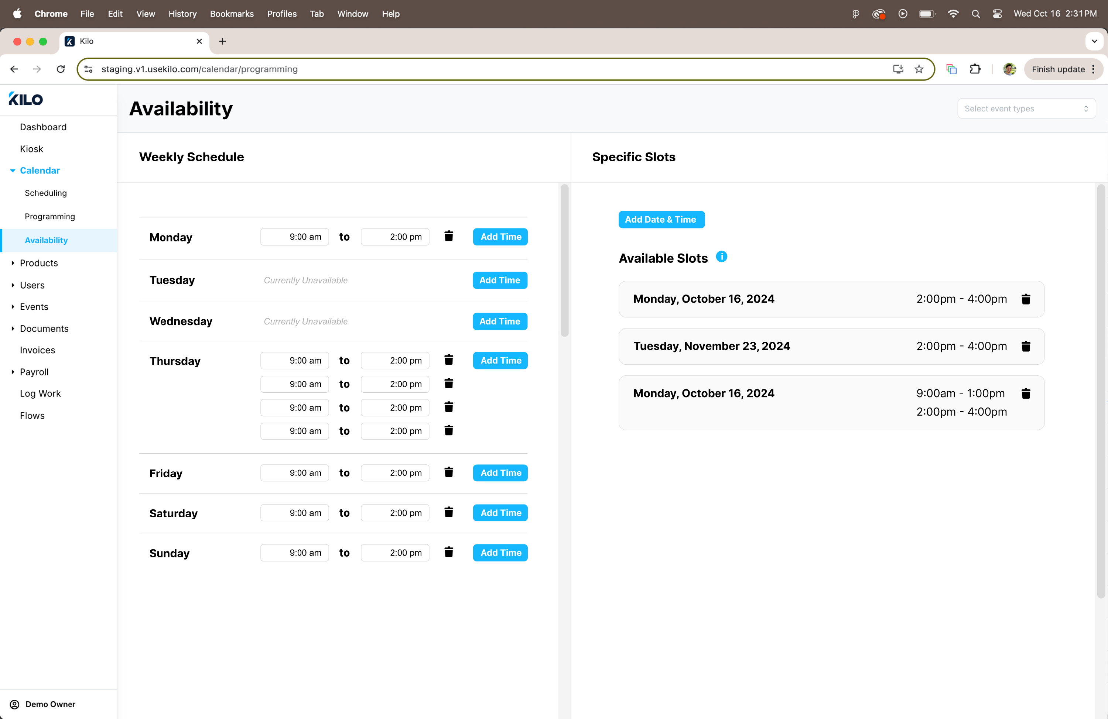Add Time for Wednesday
The image size is (1108, 719).
500,321
